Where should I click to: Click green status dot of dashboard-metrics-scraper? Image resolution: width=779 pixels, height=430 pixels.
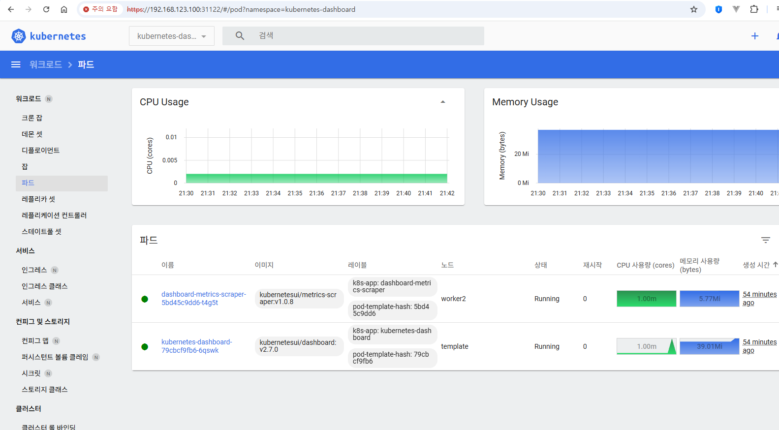(145, 299)
